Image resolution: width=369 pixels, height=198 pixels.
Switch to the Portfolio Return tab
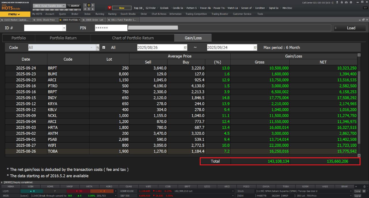click(63, 38)
